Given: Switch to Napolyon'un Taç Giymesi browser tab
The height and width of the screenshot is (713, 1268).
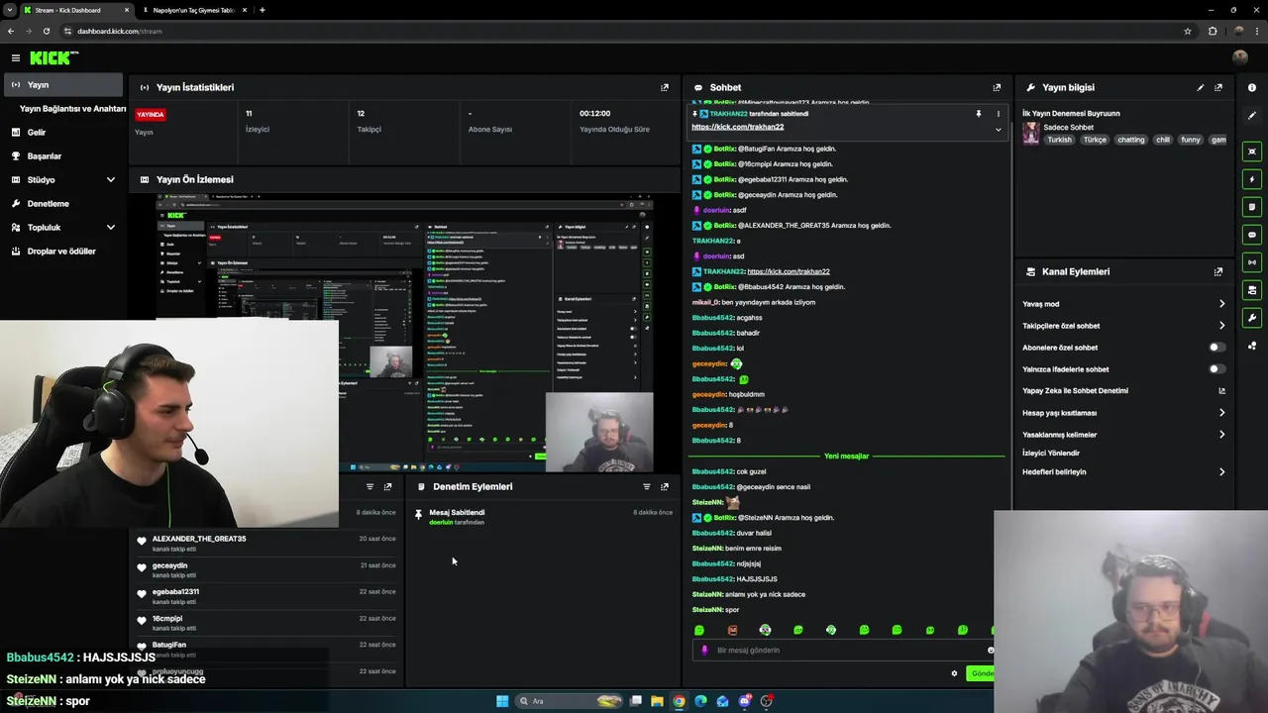Looking at the screenshot, I should tap(194, 10).
